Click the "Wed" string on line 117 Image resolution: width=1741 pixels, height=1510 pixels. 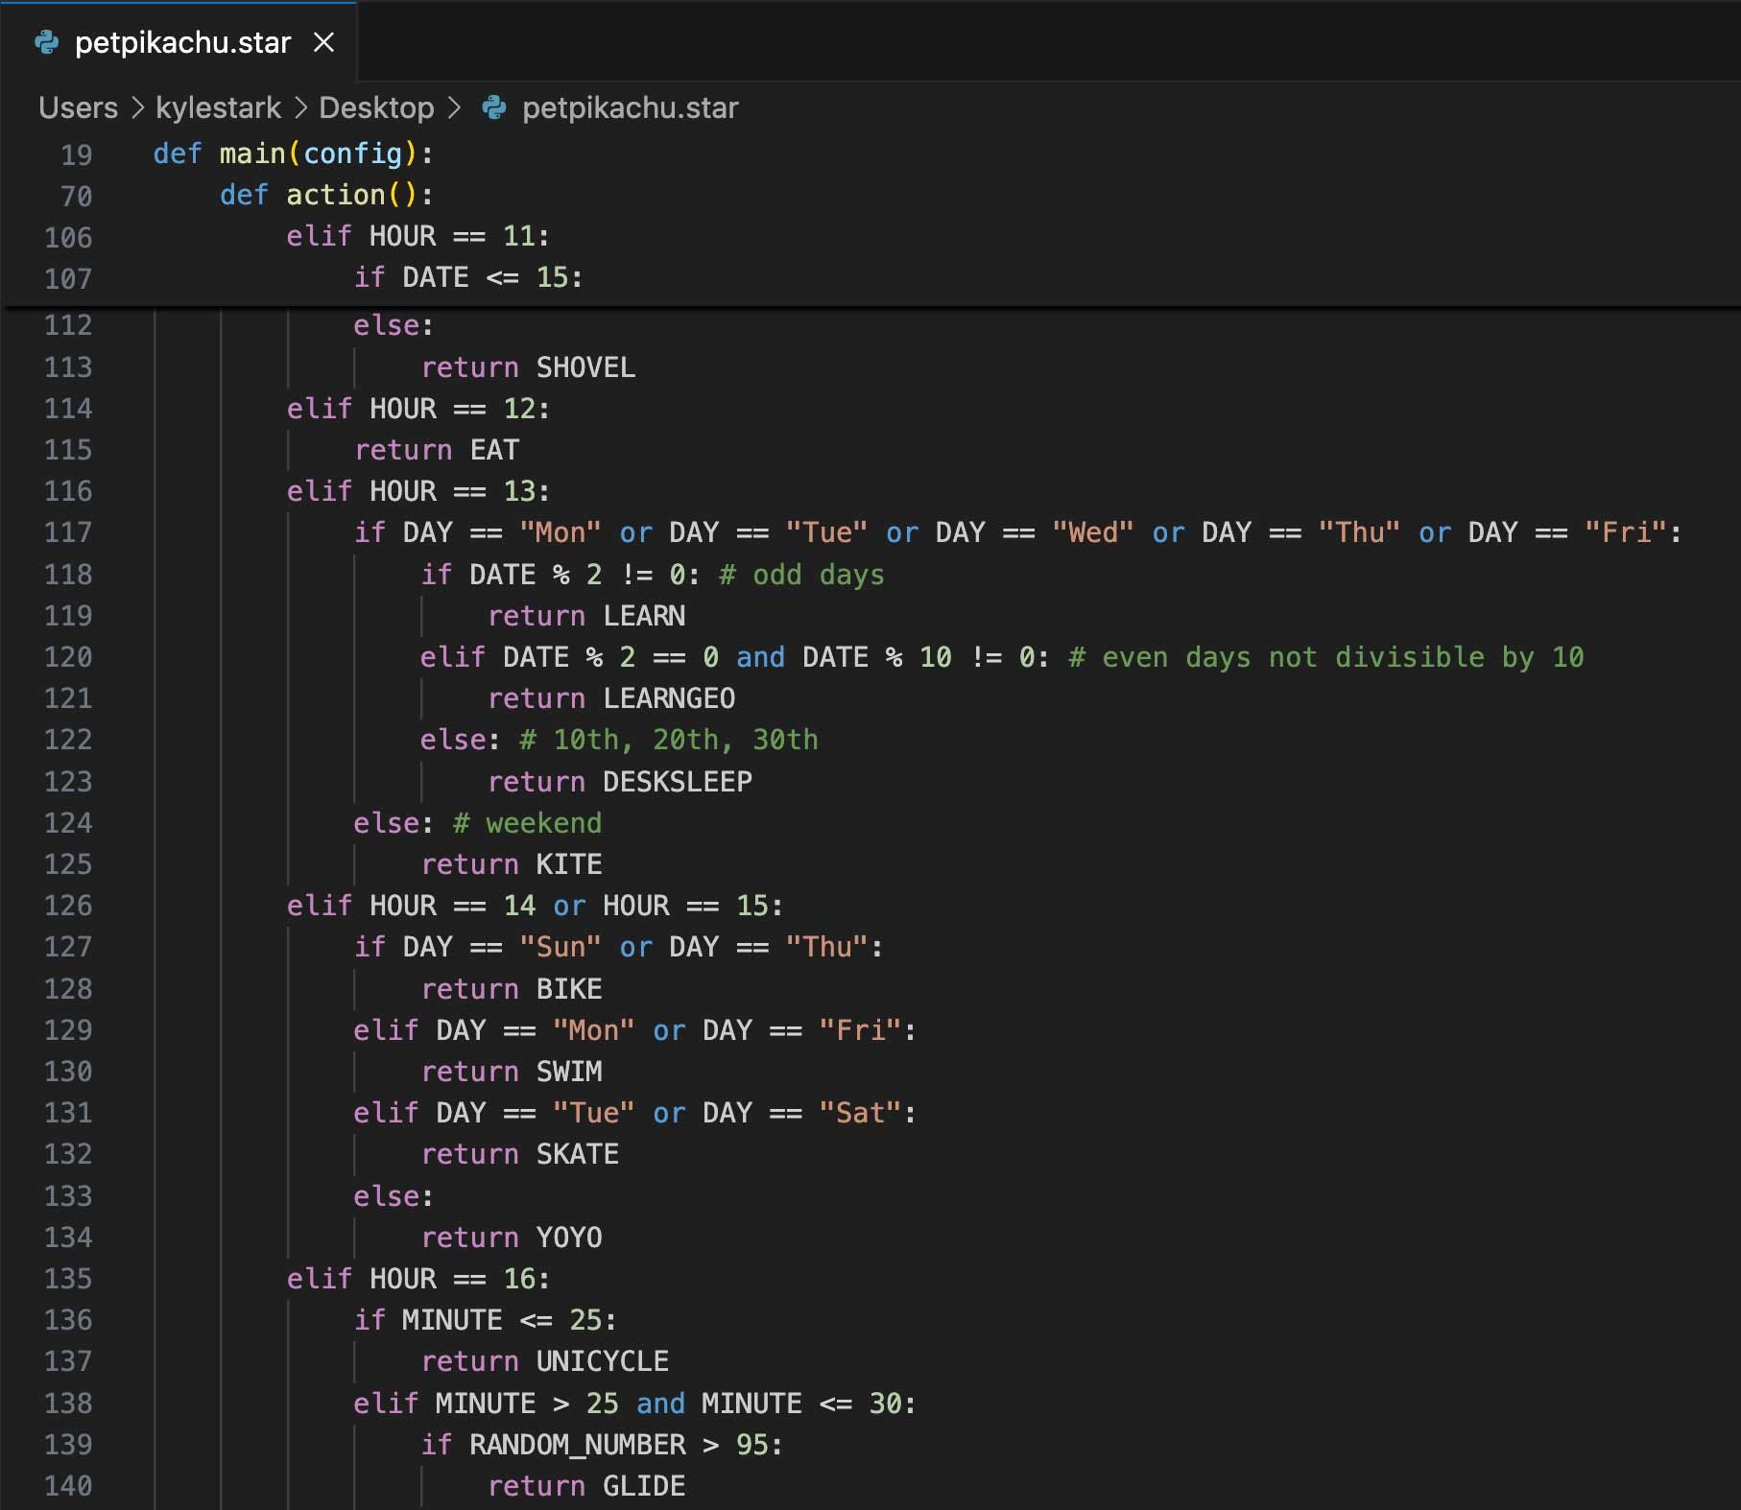(x=1093, y=532)
